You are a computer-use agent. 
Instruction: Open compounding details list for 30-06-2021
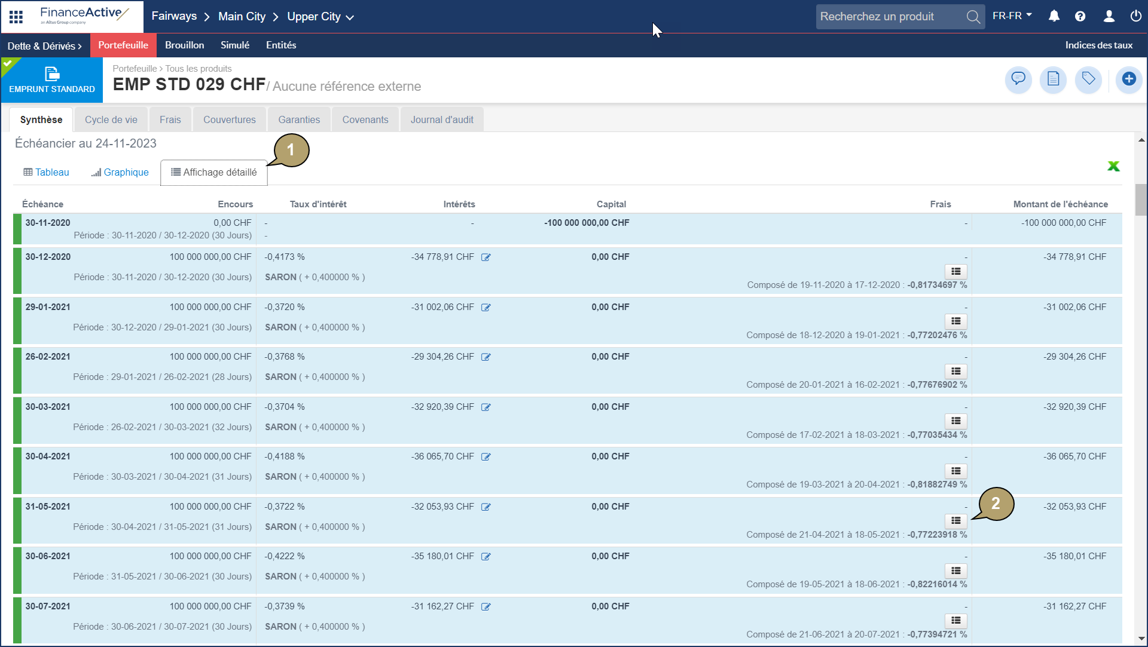click(955, 571)
